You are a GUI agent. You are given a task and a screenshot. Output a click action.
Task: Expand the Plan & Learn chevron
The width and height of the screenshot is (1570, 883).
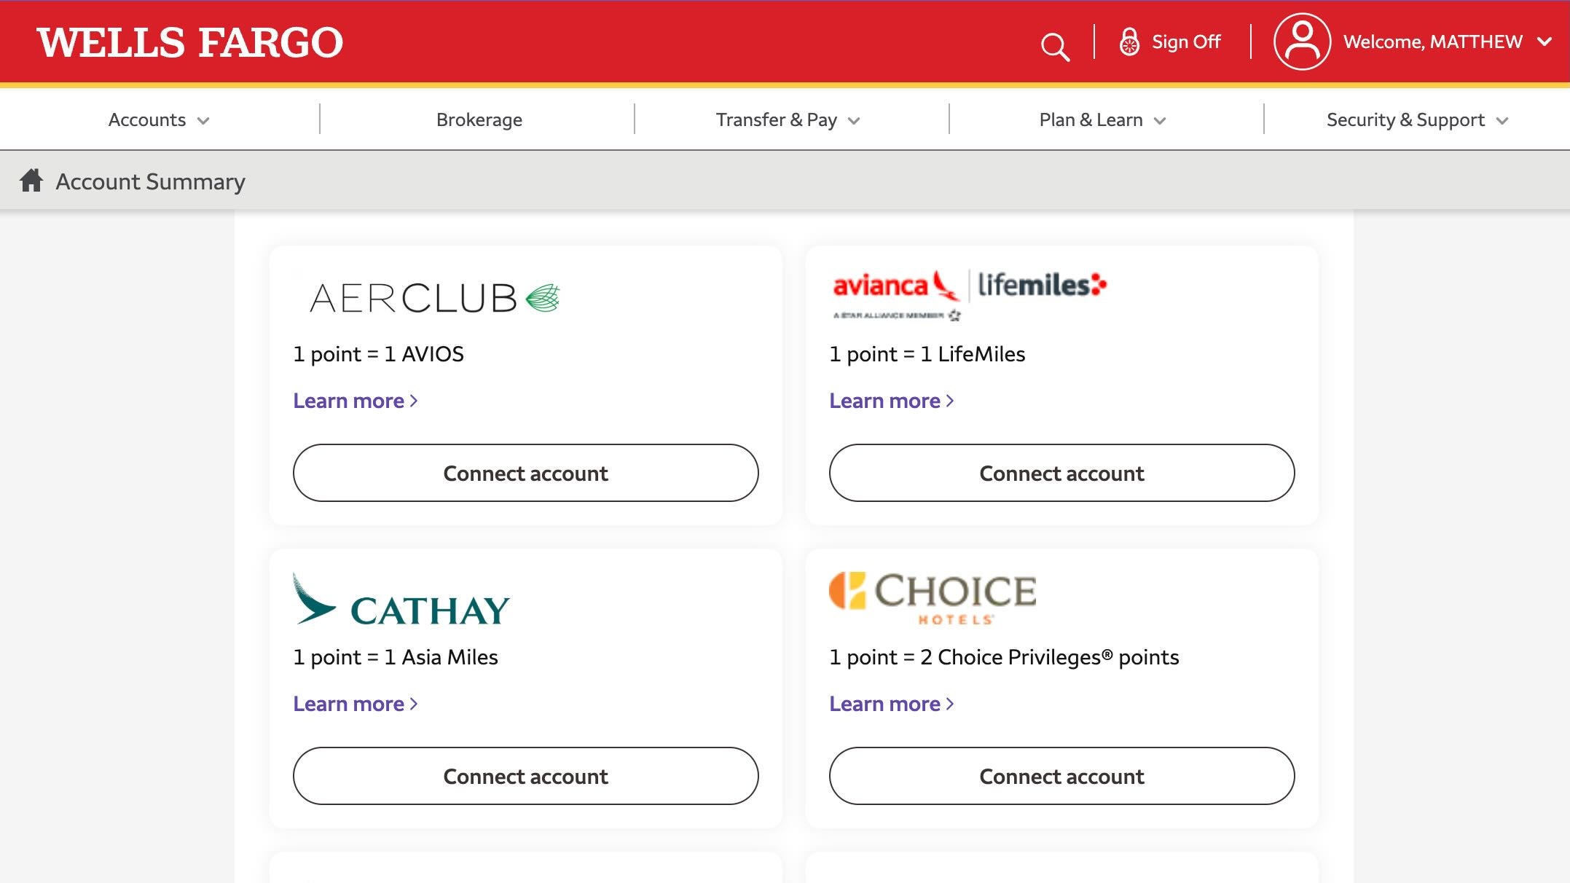click(x=1160, y=121)
